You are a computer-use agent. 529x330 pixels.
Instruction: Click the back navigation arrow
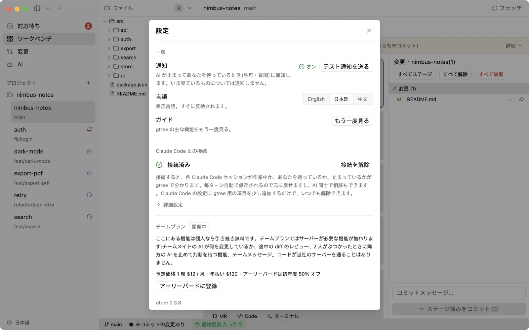pyautogui.click(x=48, y=8)
